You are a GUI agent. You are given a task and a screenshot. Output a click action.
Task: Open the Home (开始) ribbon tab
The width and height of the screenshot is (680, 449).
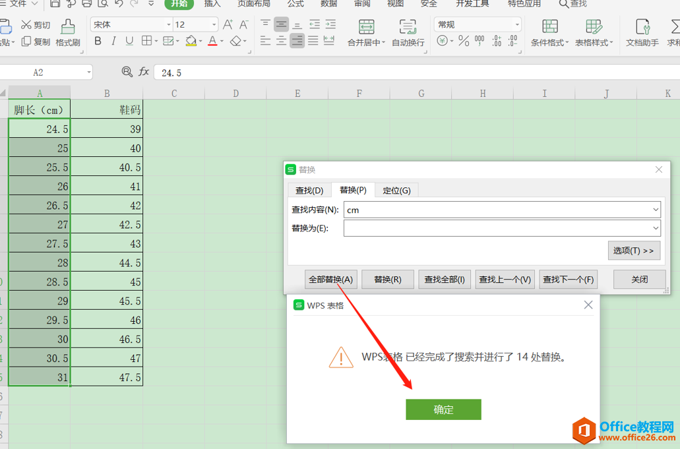[179, 4]
